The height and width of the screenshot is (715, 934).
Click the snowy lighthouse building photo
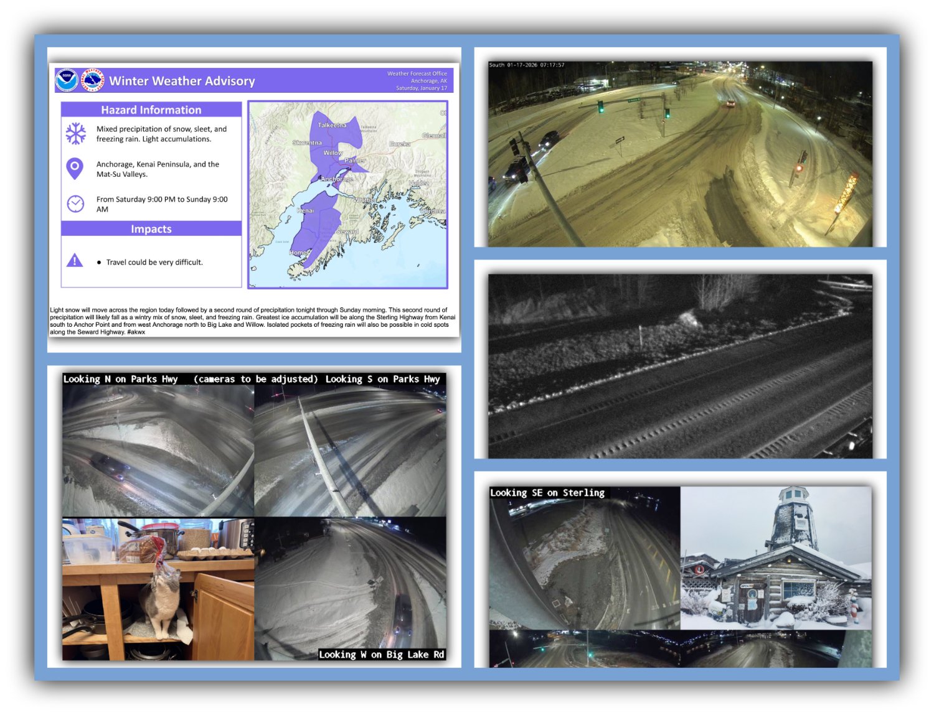point(776,558)
